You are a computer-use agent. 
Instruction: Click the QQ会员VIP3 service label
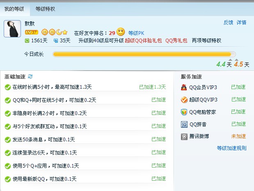(x=203, y=87)
